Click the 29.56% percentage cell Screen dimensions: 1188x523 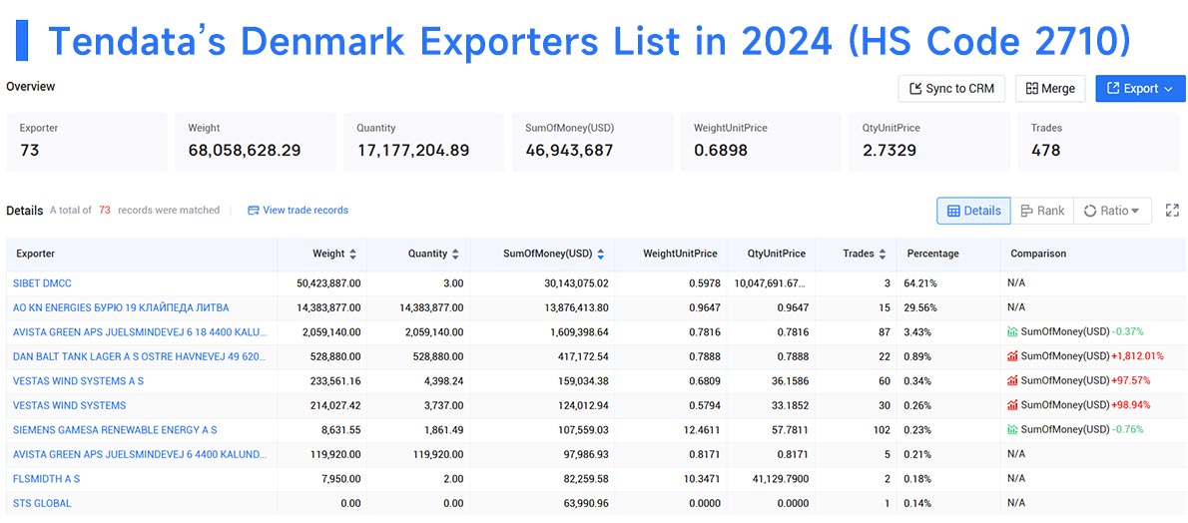coord(920,307)
